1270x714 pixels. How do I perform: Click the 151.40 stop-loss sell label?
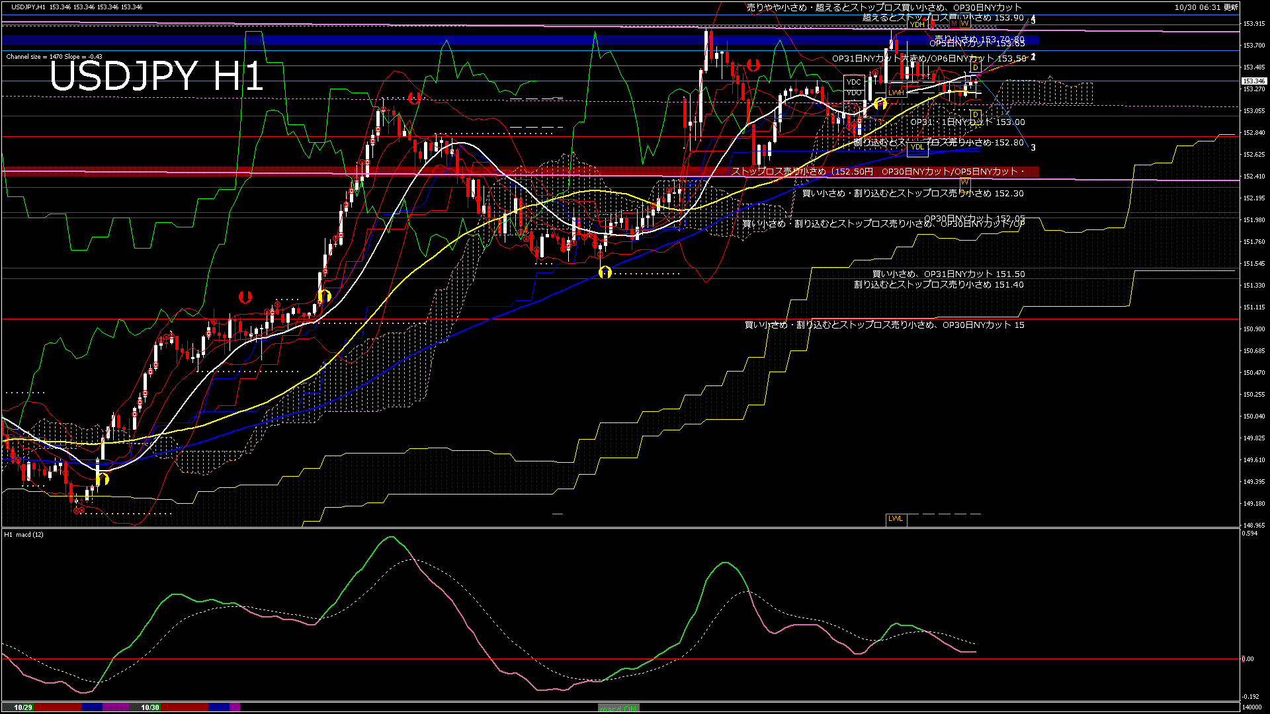[x=939, y=285]
